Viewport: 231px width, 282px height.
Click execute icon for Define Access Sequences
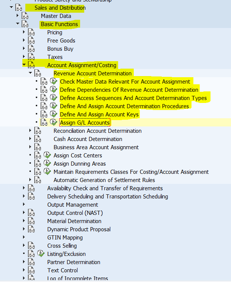click(x=54, y=98)
